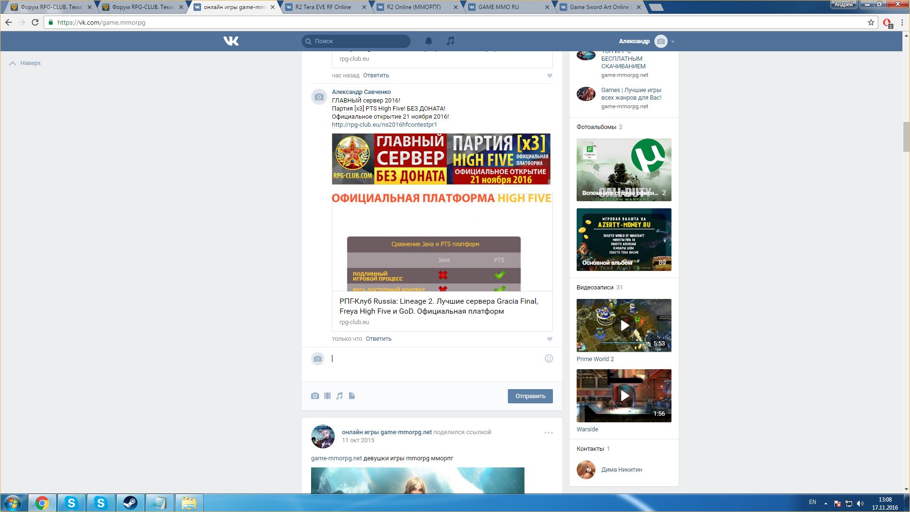Go back to the previous page
Screen dimensions: 910x512
point(9,22)
